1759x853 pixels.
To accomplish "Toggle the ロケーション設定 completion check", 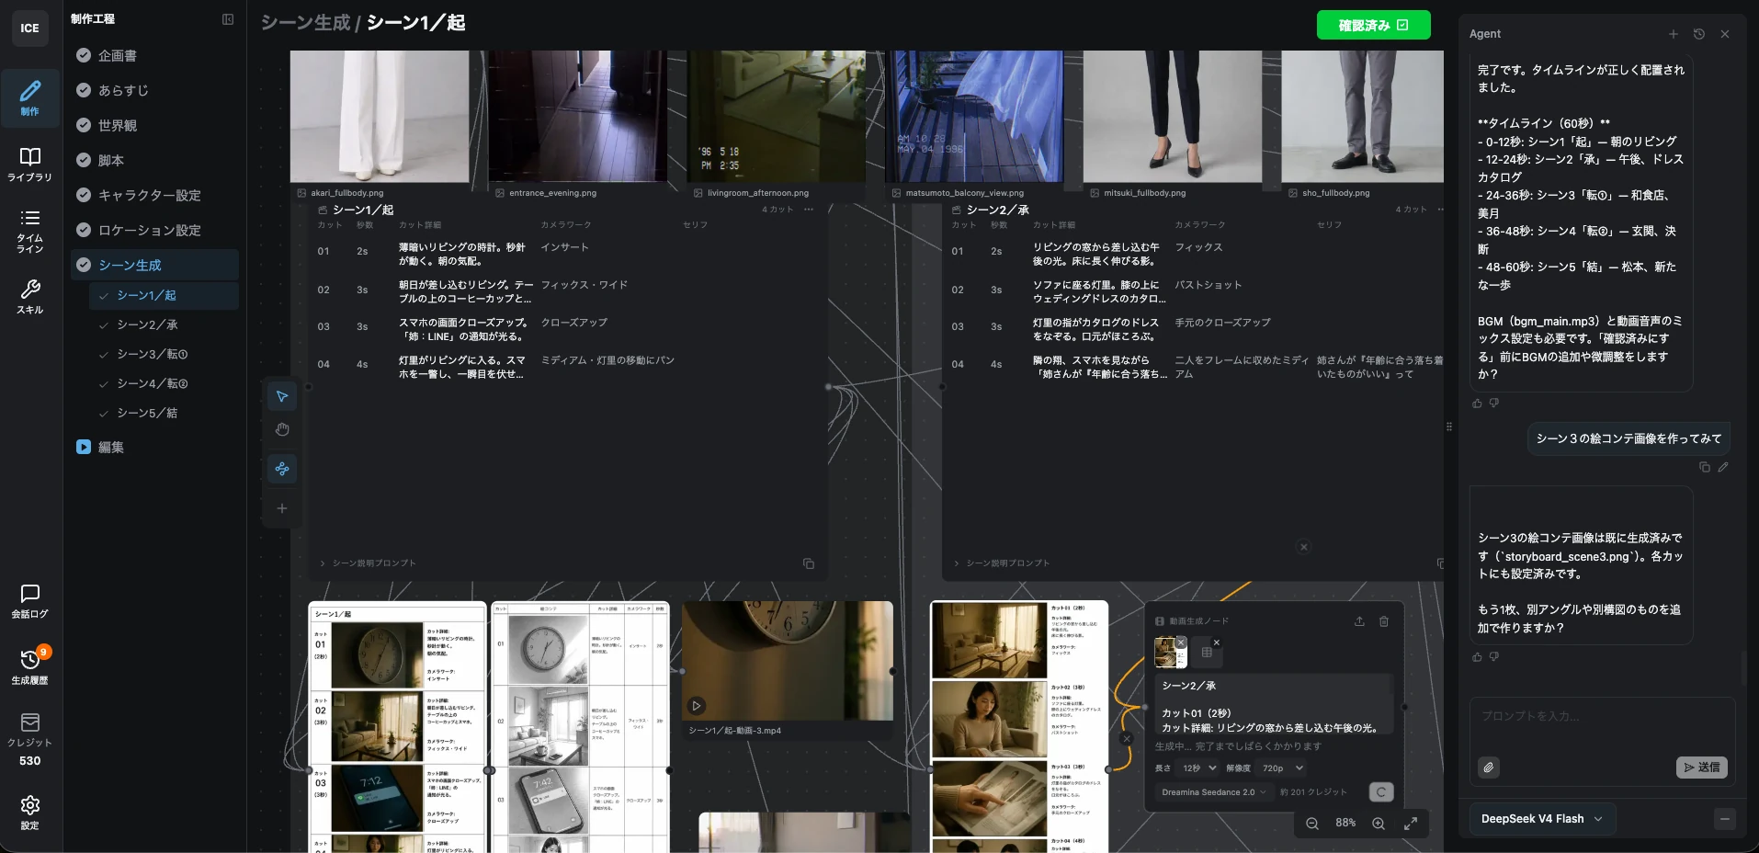I will tap(84, 230).
